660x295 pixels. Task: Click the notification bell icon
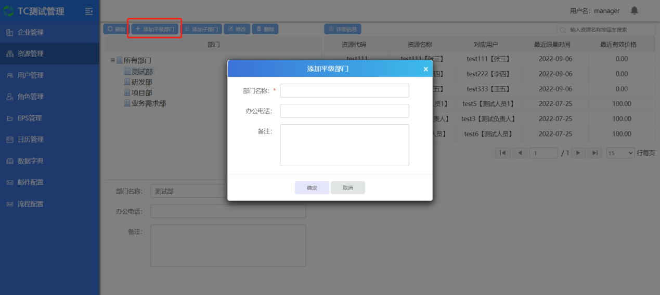click(634, 10)
